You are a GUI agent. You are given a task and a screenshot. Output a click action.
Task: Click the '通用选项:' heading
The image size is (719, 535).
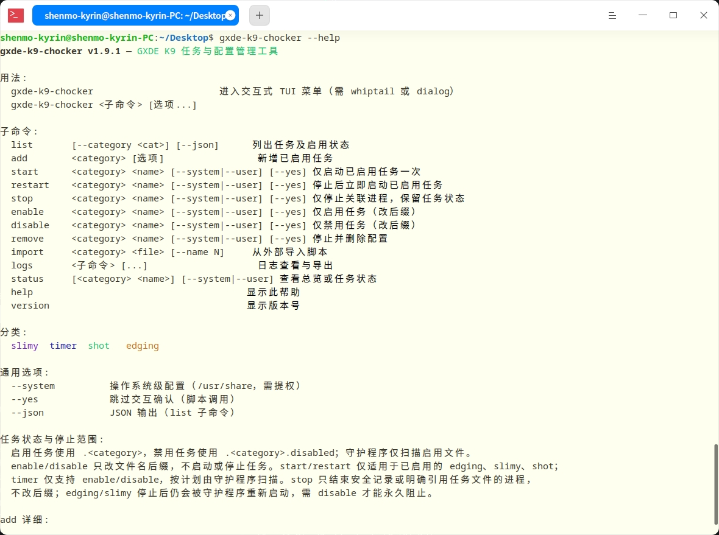[25, 373]
